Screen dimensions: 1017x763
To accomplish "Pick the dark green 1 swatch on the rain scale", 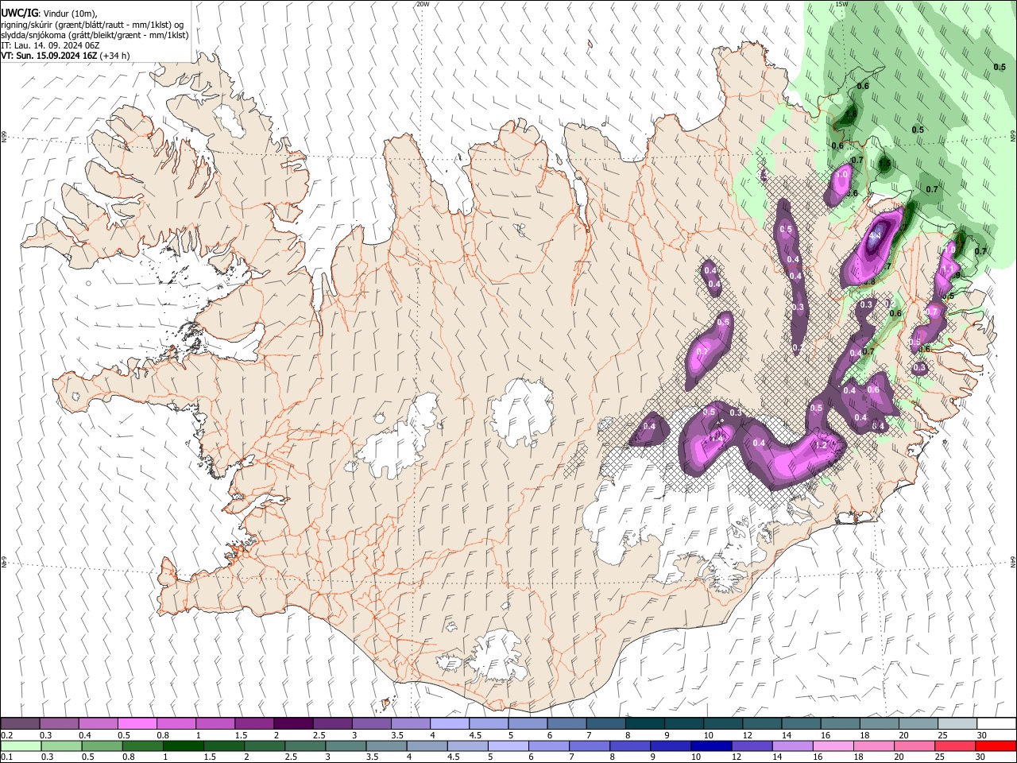I will point(183,746).
